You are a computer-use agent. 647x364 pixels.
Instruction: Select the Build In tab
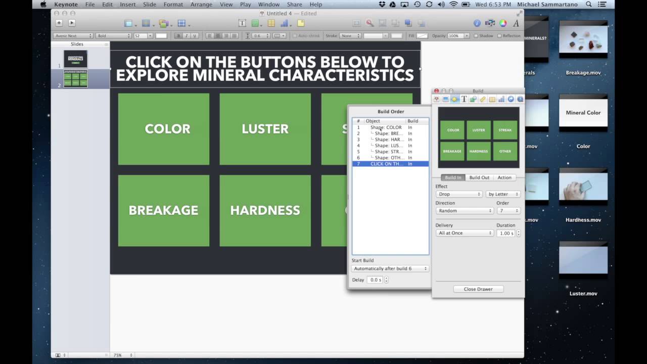pyautogui.click(x=453, y=177)
